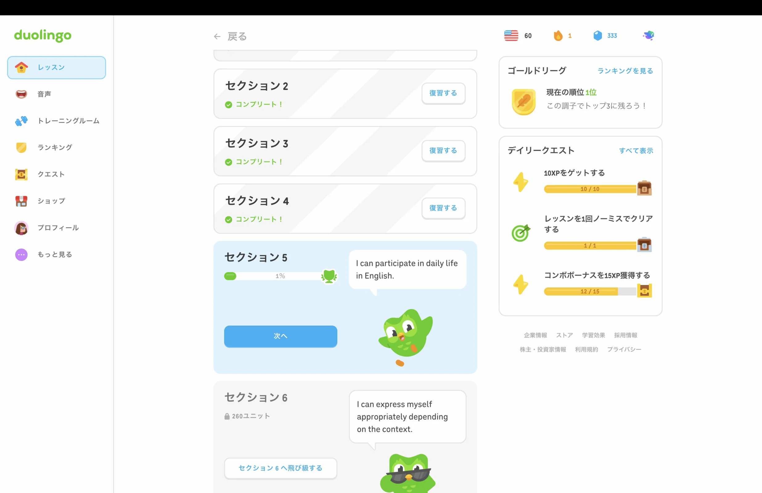Click the もっと見る purple dots icon
This screenshot has width=762, height=493.
[22, 255]
